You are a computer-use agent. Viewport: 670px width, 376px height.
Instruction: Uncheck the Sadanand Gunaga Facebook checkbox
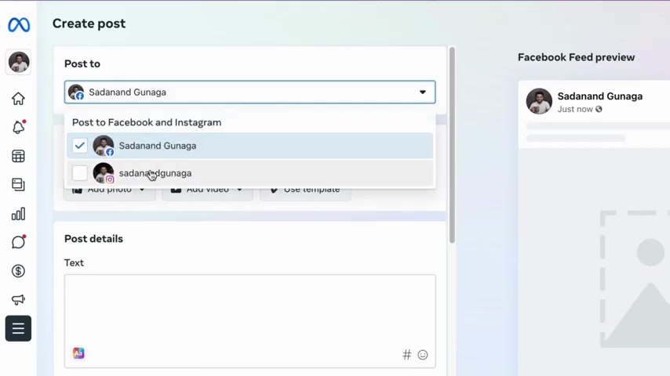coord(80,146)
